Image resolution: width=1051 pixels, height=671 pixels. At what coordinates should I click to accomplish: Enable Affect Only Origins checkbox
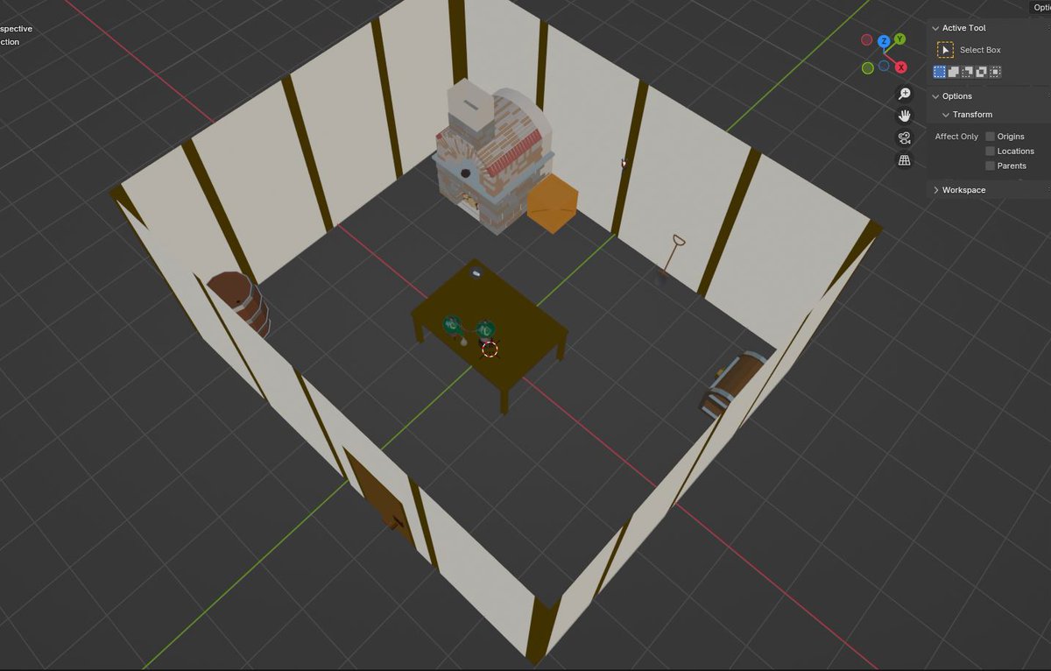click(x=991, y=137)
